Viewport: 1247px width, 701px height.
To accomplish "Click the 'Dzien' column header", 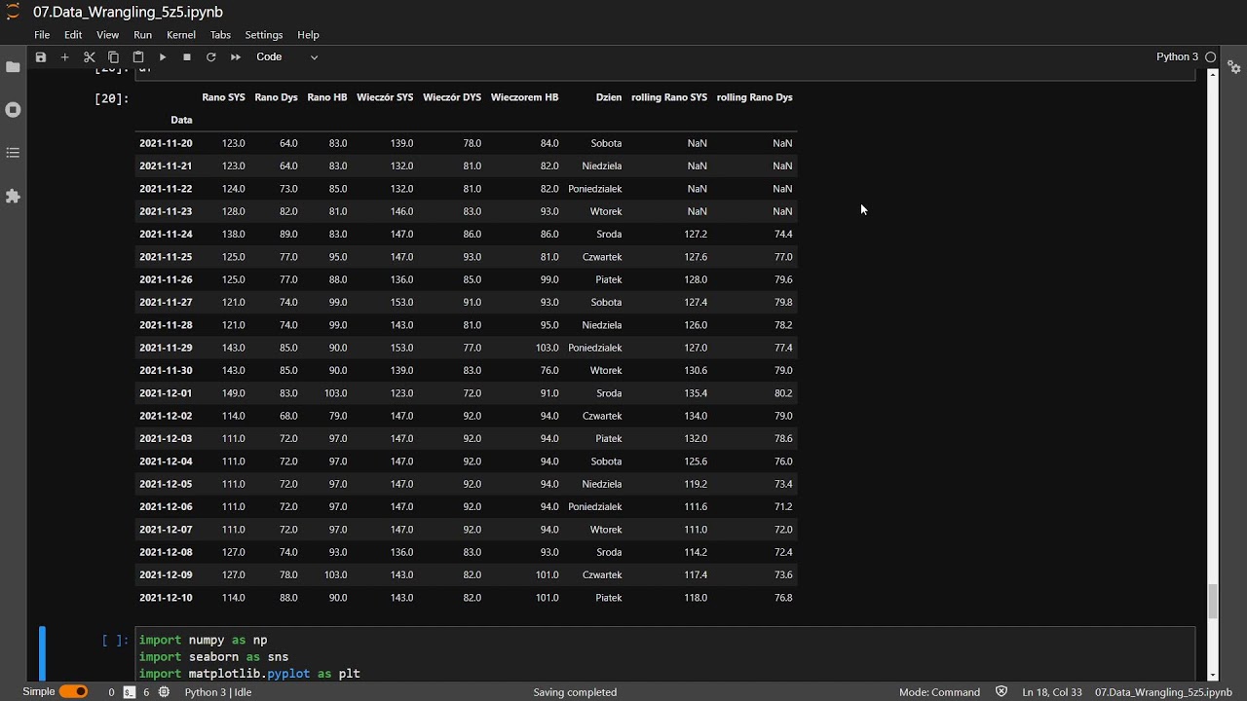I will pos(609,97).
